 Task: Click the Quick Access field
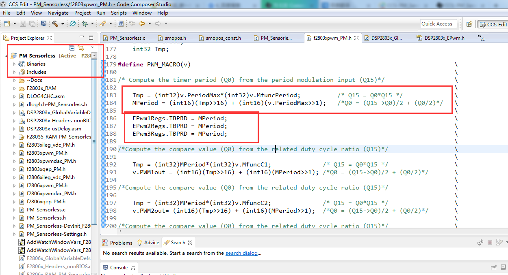tap(439, 24)
